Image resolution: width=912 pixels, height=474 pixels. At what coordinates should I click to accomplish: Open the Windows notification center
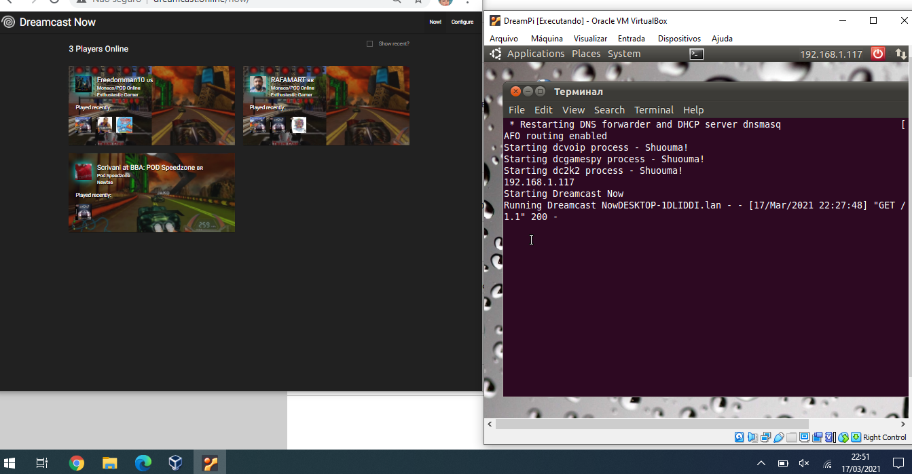[898, 463]
